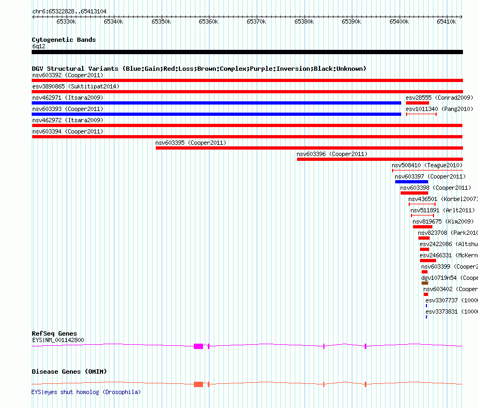478x408 pixels.
Task: Click the blue gain bar under nsv603393
Action: point(216,114)
